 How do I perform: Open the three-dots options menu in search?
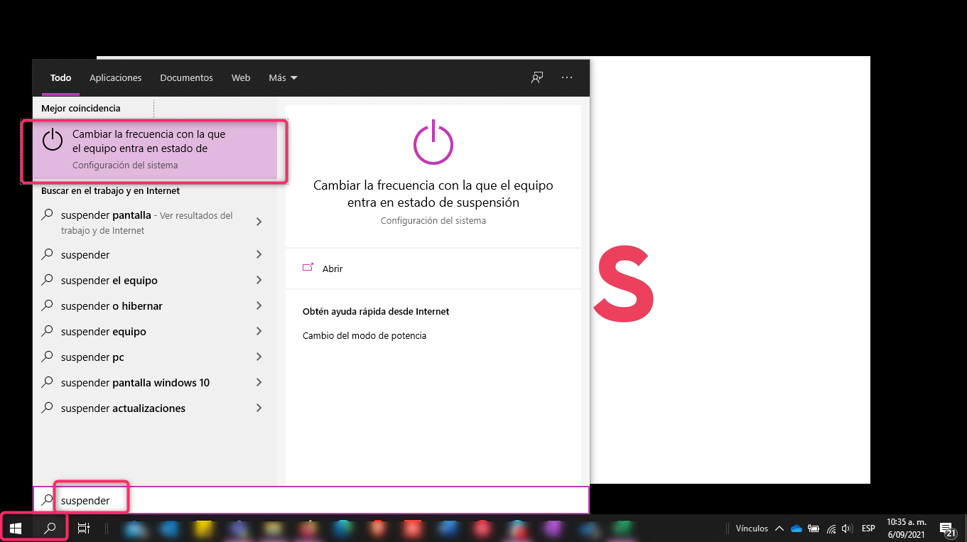(x=567, y=77)
